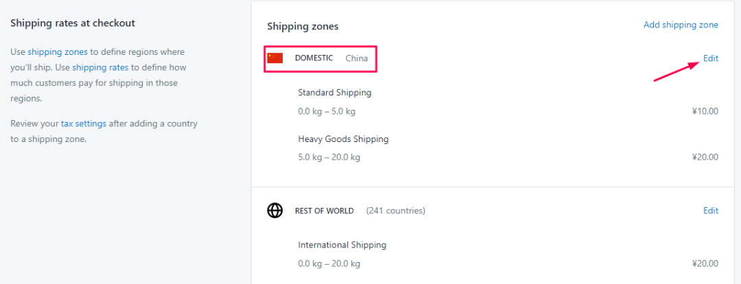Select the Heavy Goods Shipping rate name
741x284 pixels.
tap(343, 139)
